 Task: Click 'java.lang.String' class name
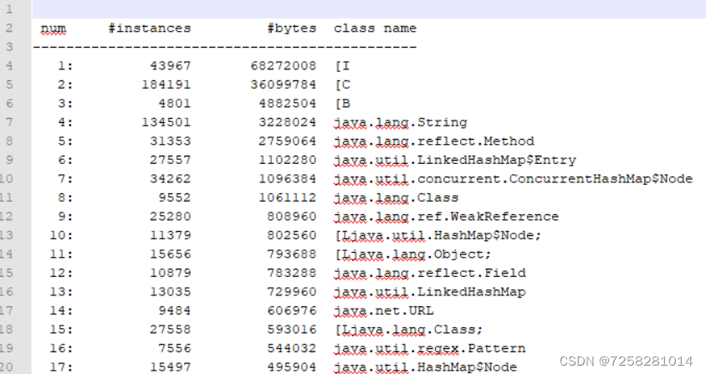(401, 122)
